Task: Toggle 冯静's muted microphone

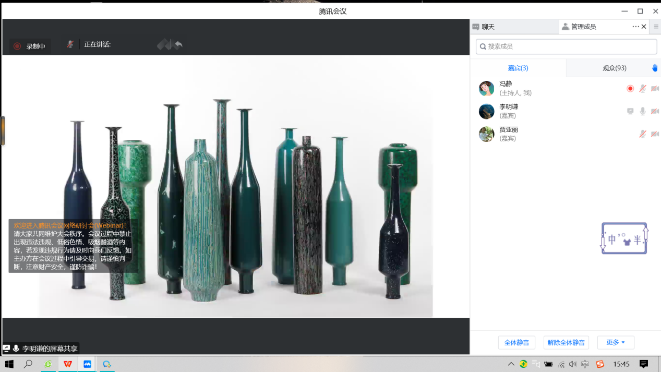Action: tap(643, 89)
